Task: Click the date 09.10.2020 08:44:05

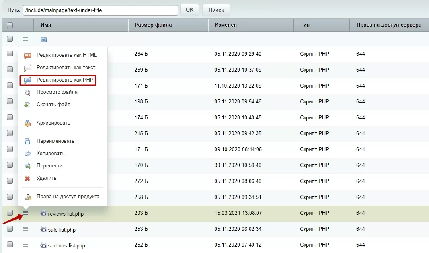Action: (x=238, y=149)
